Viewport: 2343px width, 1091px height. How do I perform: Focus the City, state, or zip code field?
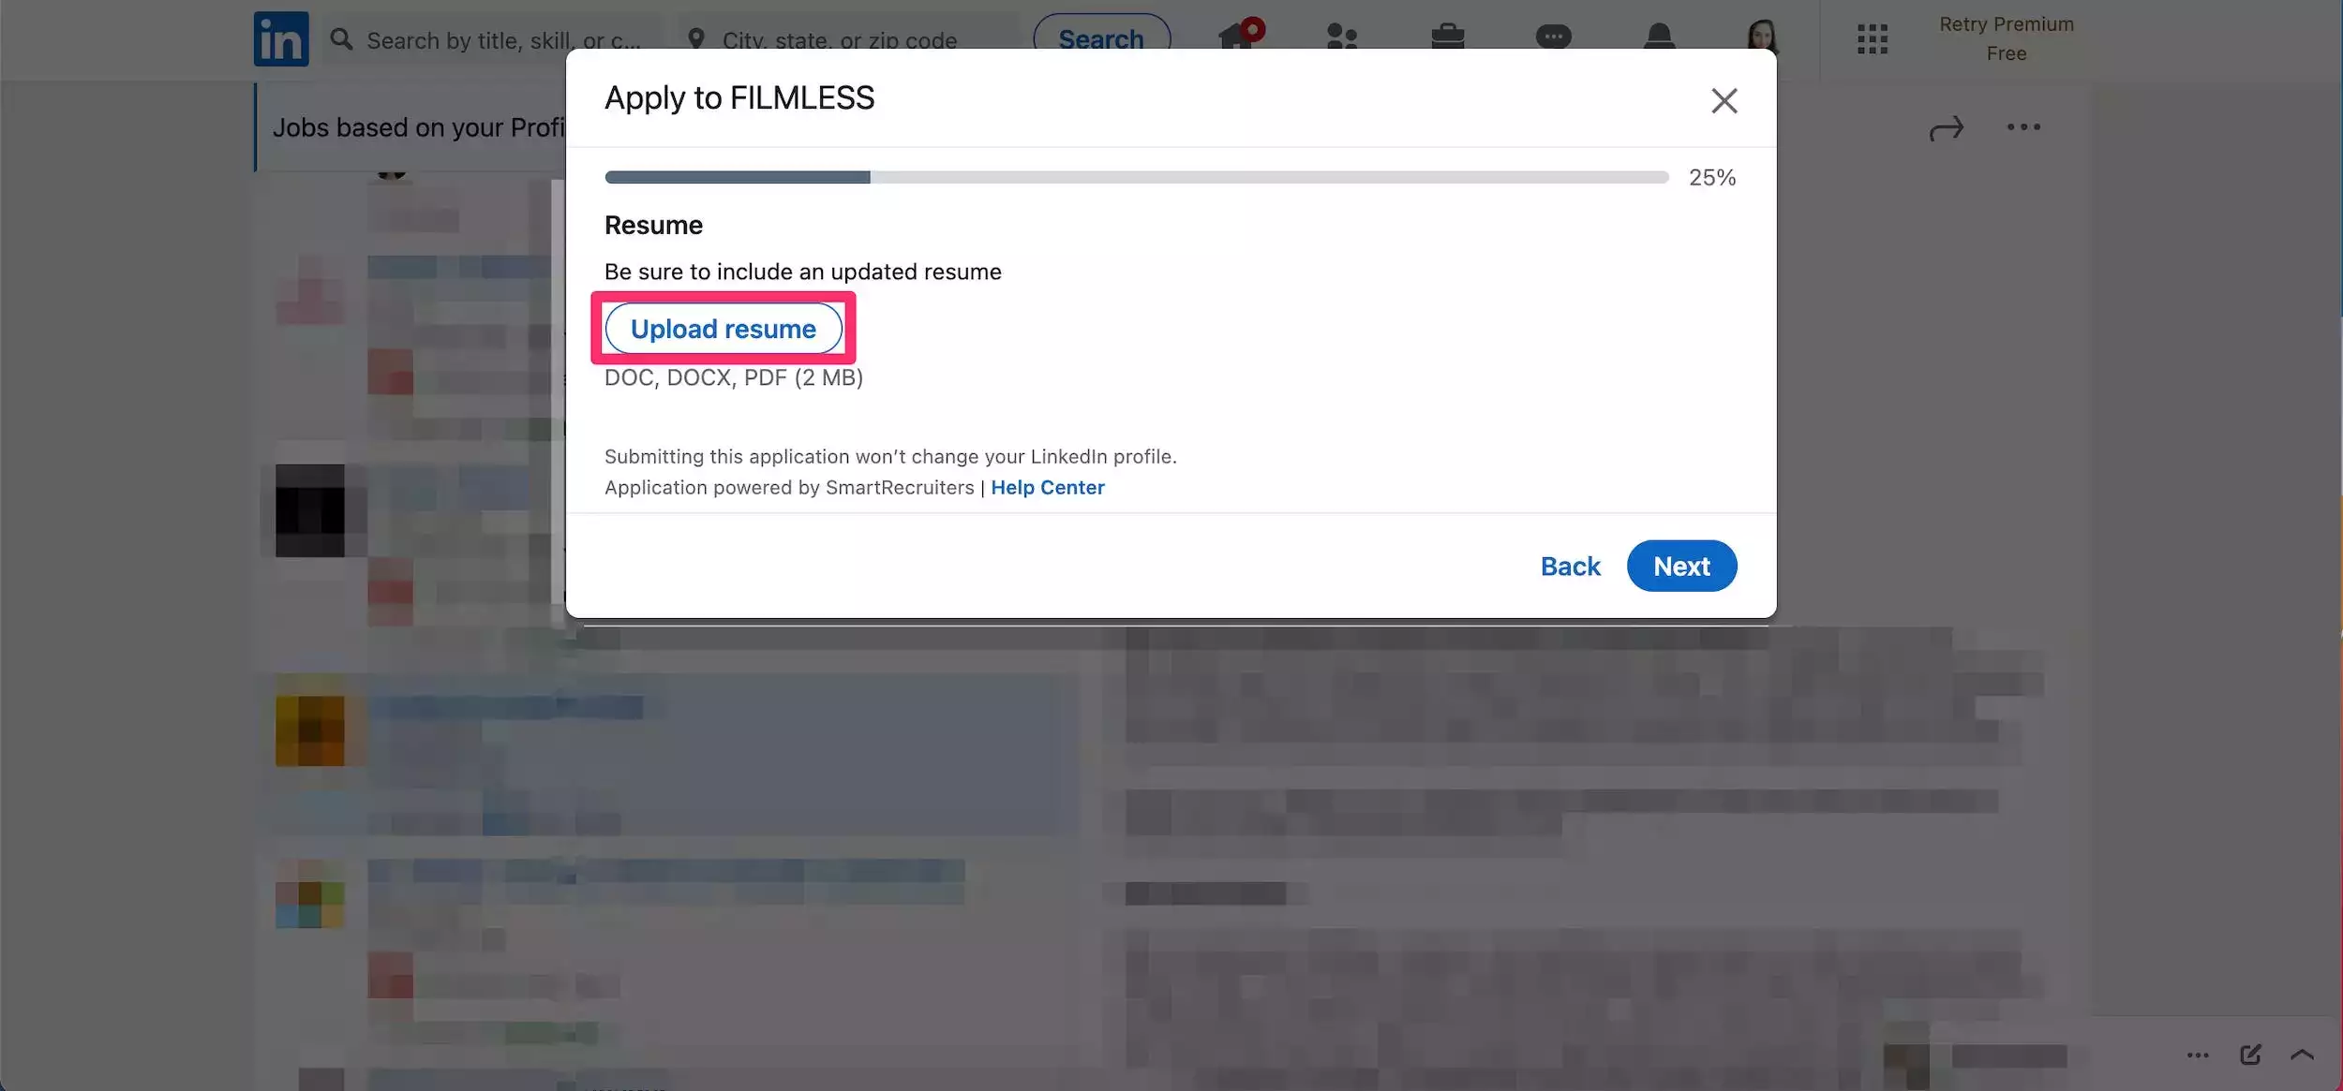click(848, 39)
